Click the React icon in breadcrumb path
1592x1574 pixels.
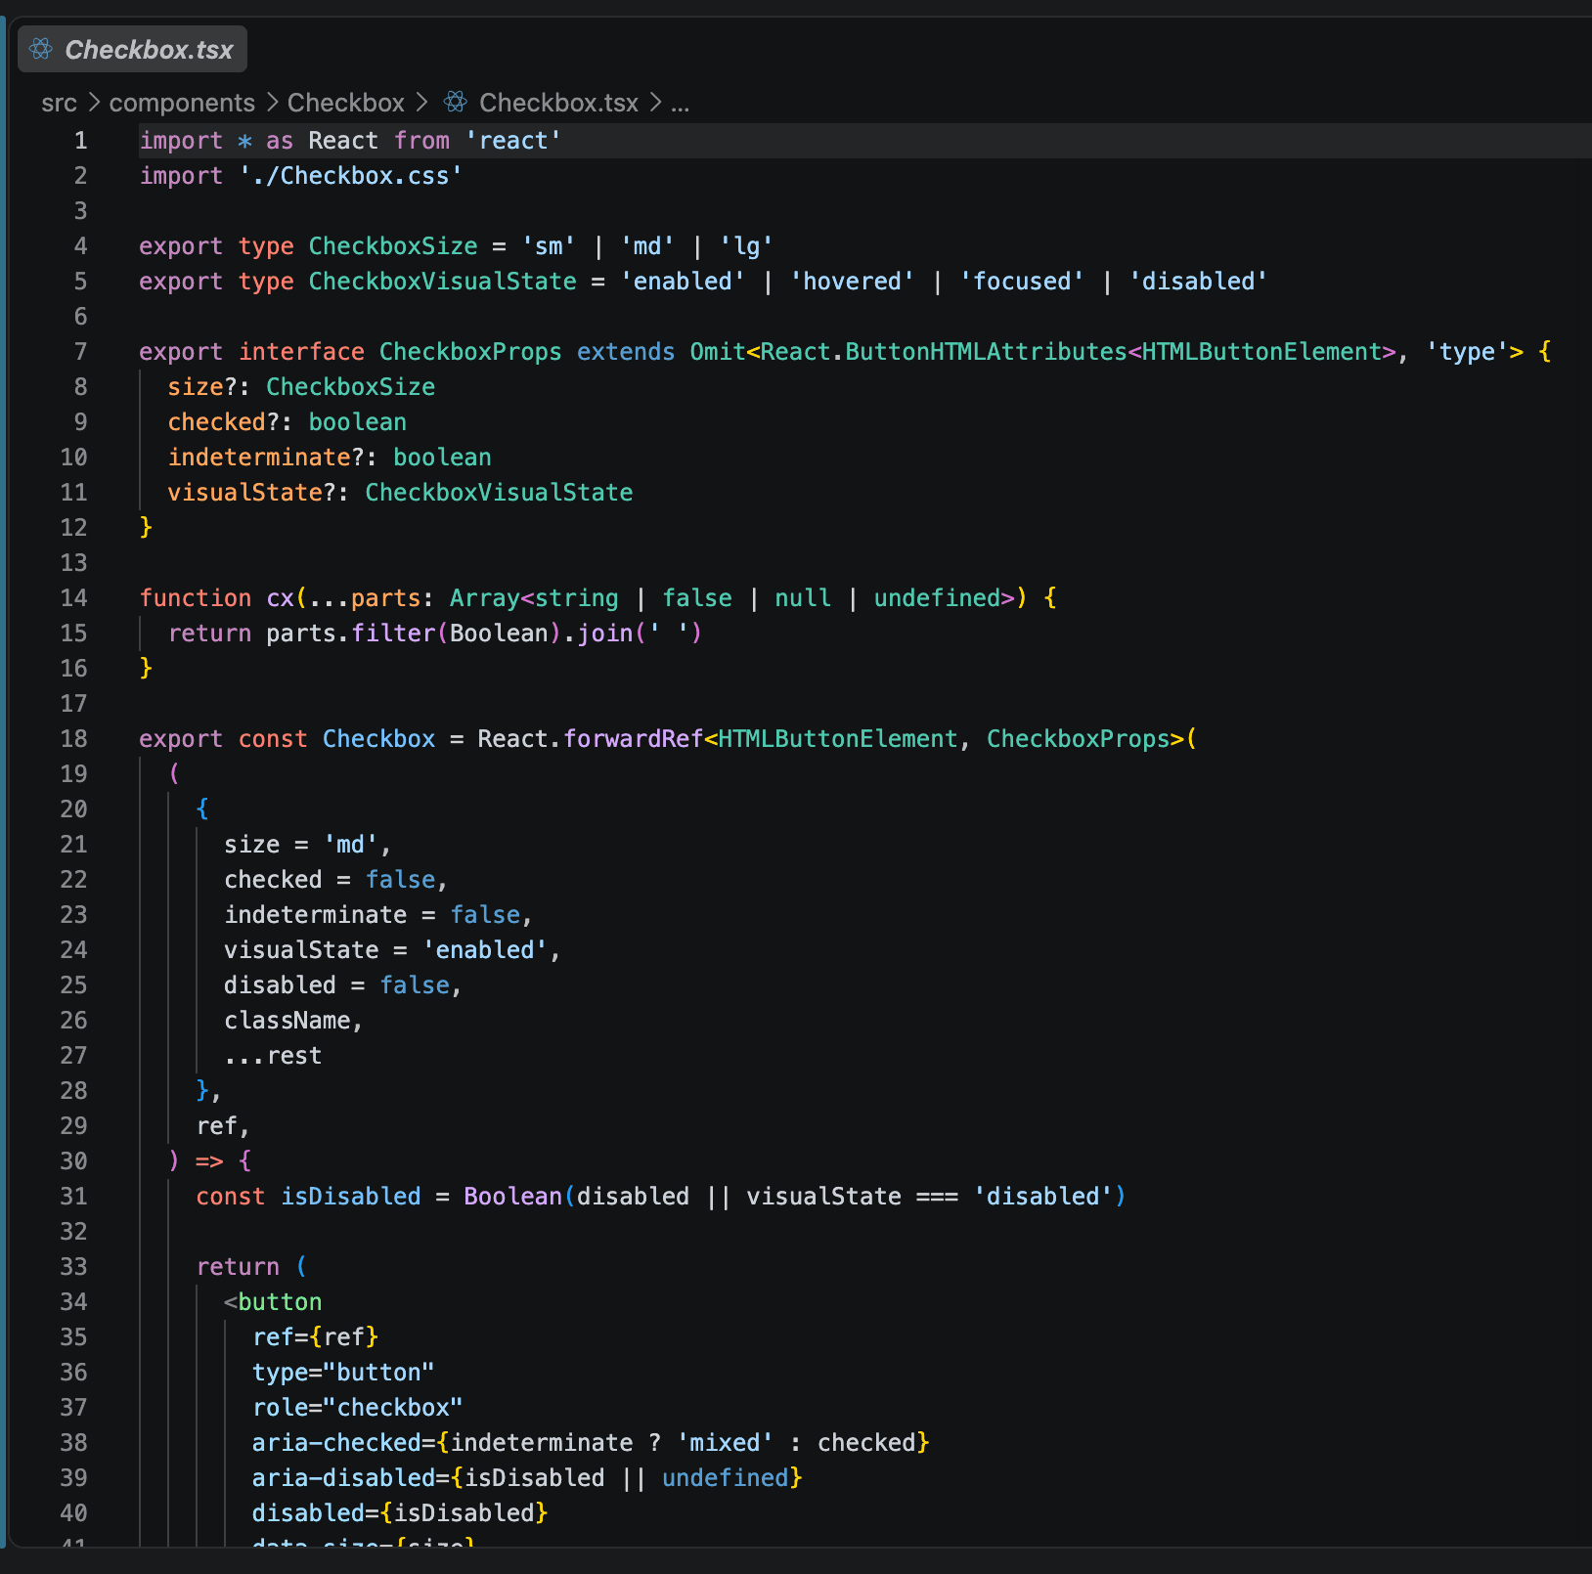(456, 102)
